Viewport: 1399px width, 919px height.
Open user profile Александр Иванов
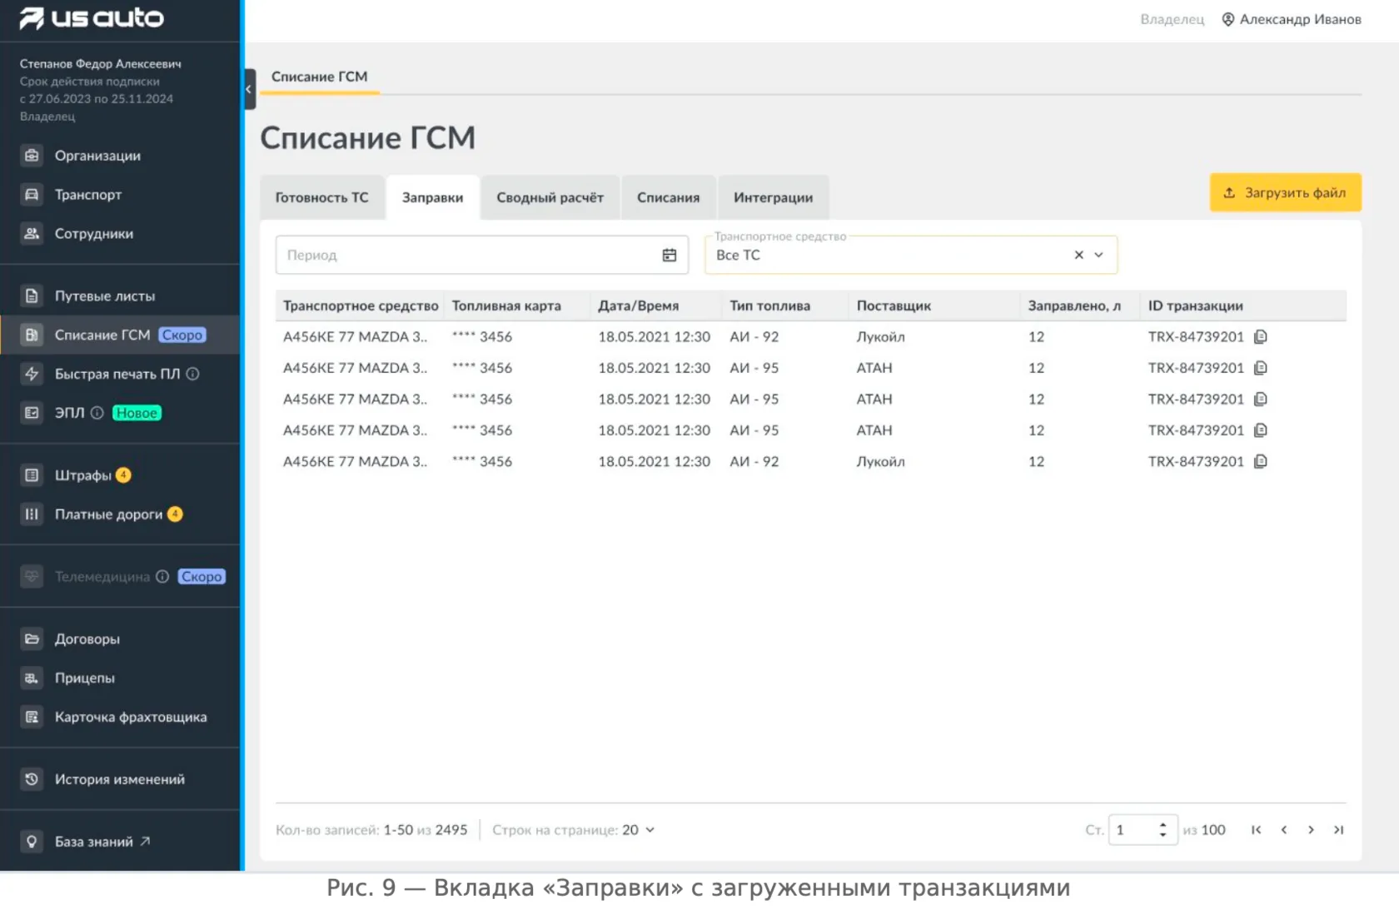tap(1292, 19)
